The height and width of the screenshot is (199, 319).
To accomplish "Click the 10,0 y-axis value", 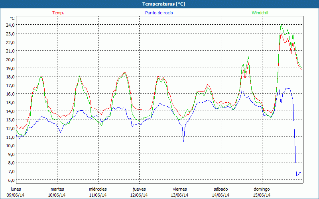I will click(10, 146).
